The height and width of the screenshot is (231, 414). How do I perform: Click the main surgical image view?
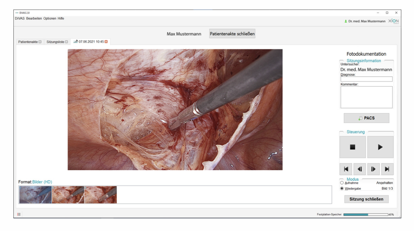click(x=175, y=109)
